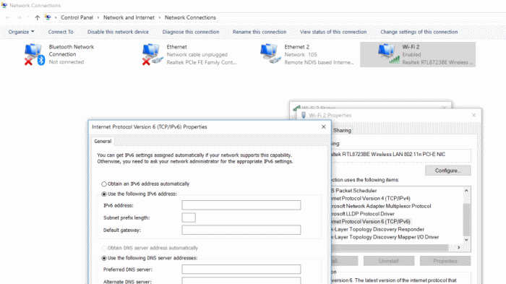Screen dimensions: 506x284
Task: Click the vertical scrollbar thumb in items list
Action: [466, 220]
